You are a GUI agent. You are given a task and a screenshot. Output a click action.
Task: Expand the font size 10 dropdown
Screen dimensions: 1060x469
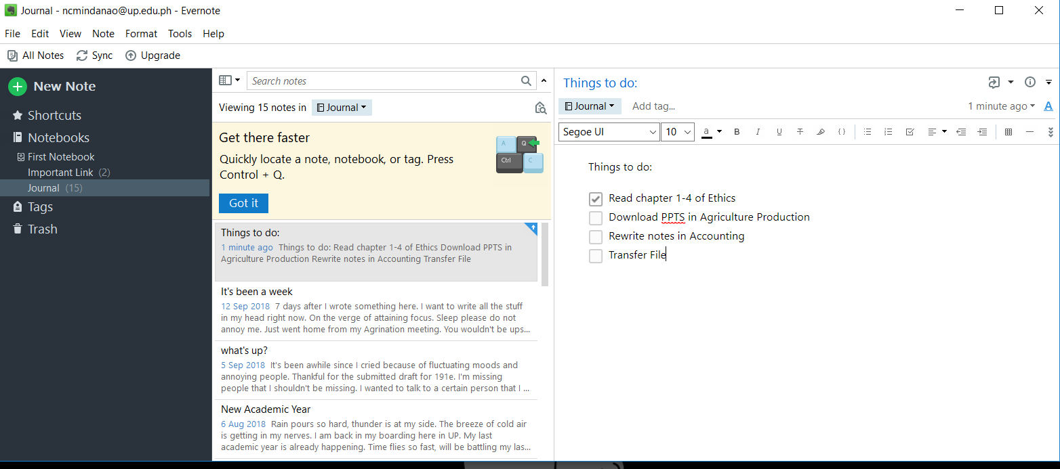pos(678,132)
